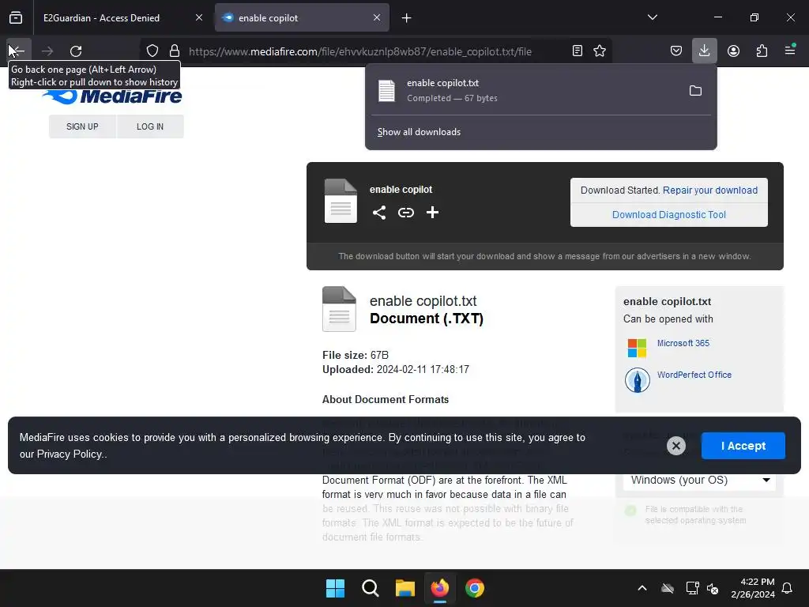Viewport: 809px width, 607px height.
Task: Click the volume muted tray icon
Action: click(713, 588)
